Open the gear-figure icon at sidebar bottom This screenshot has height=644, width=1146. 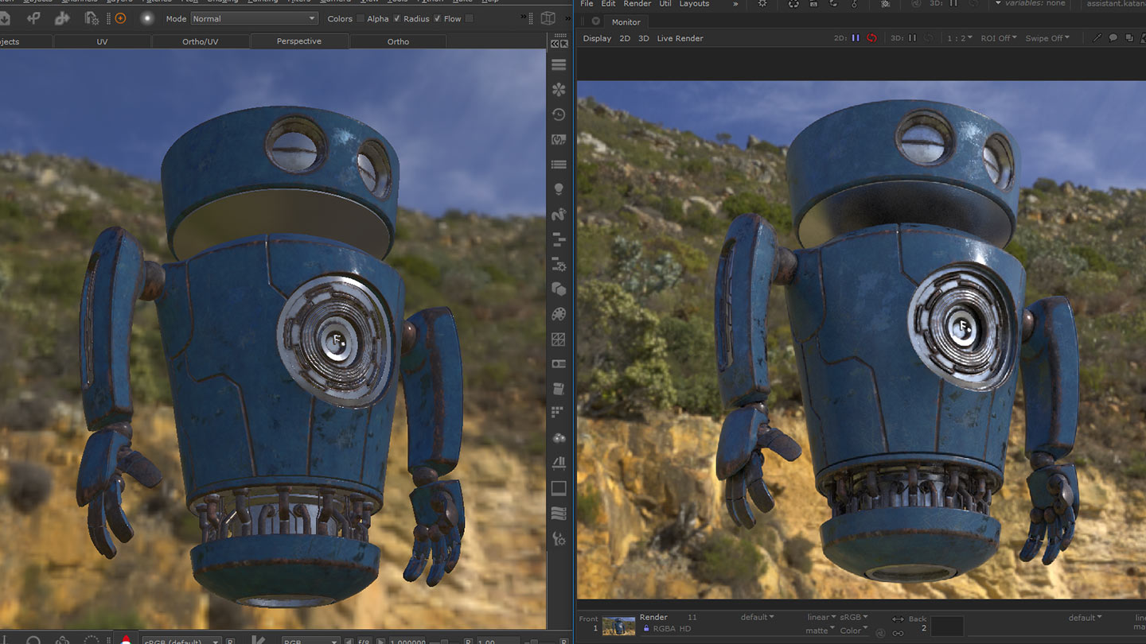(x=559, y=538)
